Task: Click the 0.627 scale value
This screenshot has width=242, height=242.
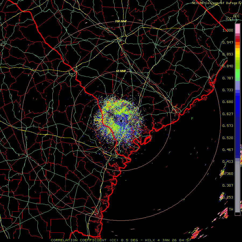Action: (x=228, y=114)
